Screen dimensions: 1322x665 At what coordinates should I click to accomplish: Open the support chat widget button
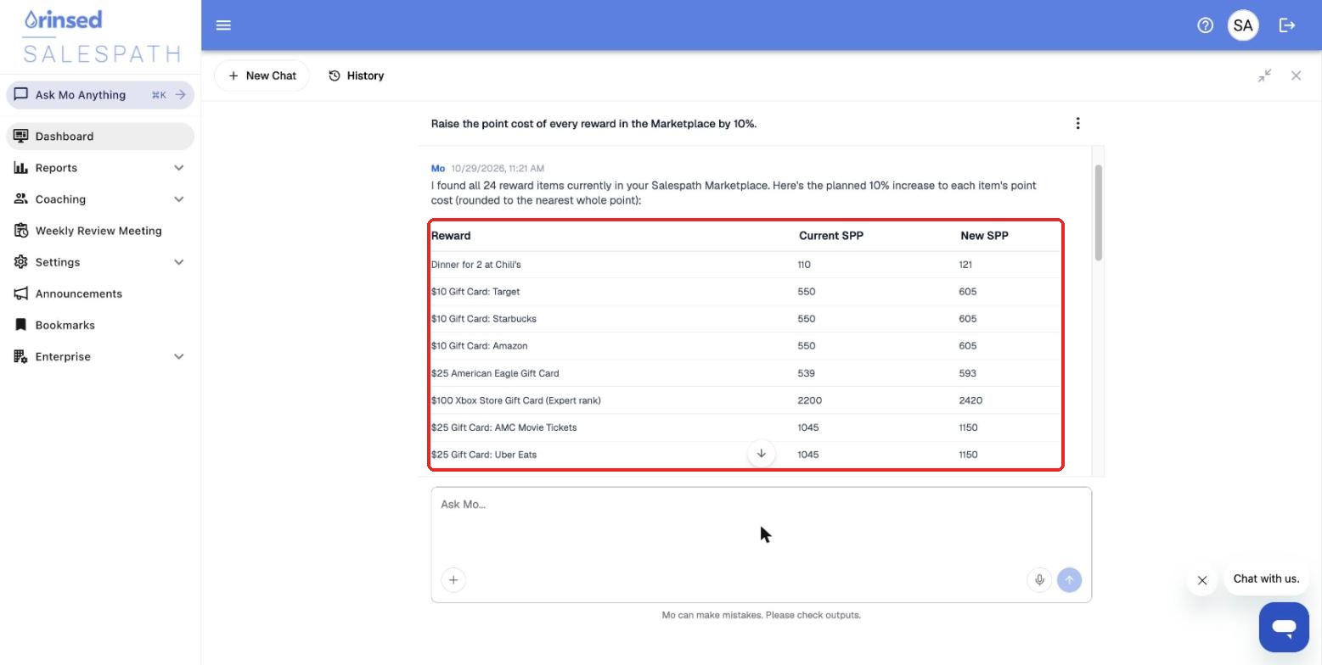[x=1284, y=628]
